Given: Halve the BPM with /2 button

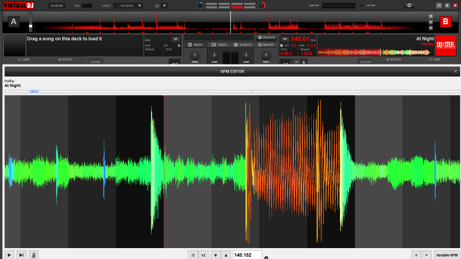Looking at the screenshot, I should click(193, 255).
